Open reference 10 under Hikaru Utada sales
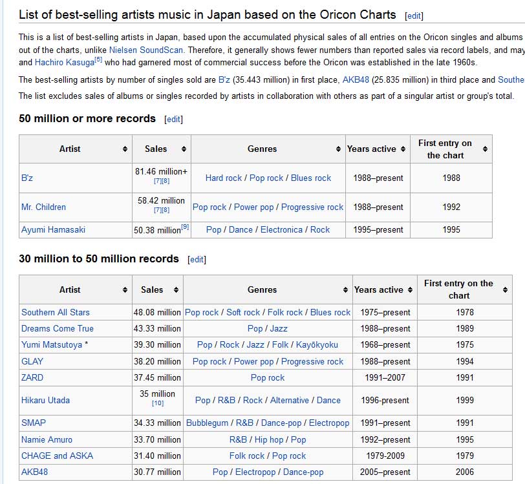 click(x=158, y=403)
